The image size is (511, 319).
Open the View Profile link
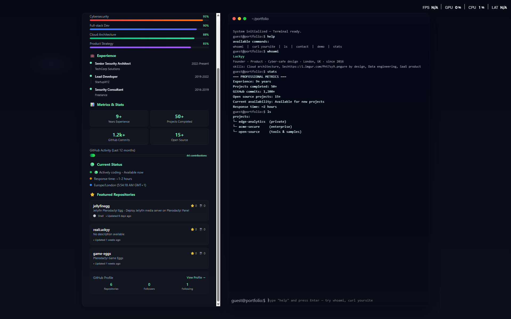(196, 278)
